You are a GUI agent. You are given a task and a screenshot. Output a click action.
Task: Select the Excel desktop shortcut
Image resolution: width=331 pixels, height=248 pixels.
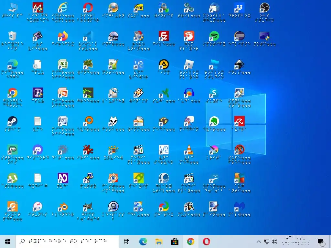tap(63, 65)
